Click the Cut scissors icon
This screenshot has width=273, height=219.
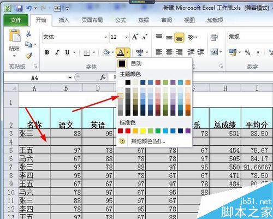click(x=28, y=34)
